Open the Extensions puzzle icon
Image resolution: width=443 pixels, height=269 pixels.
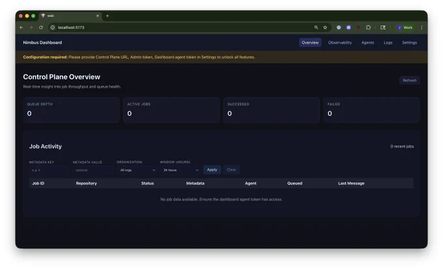[x=368, y=27]
